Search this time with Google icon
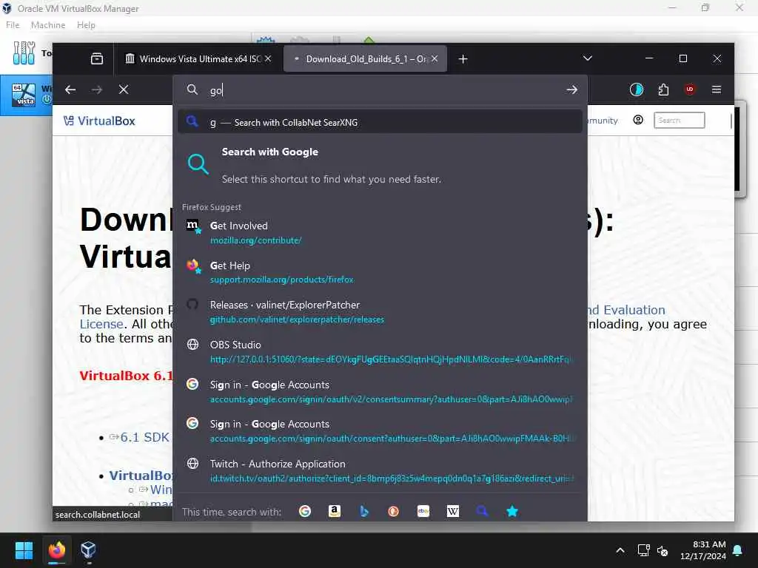This screenshot has height=568, width=758. [305, 511]
